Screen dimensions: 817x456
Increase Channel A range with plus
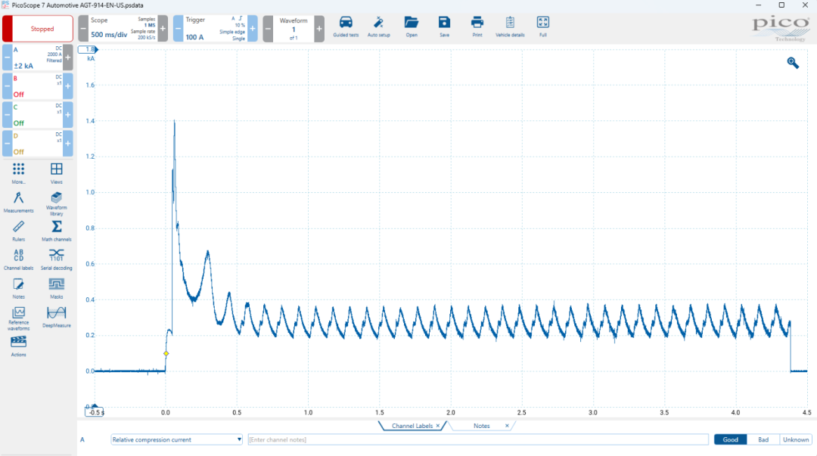[68, 57]
